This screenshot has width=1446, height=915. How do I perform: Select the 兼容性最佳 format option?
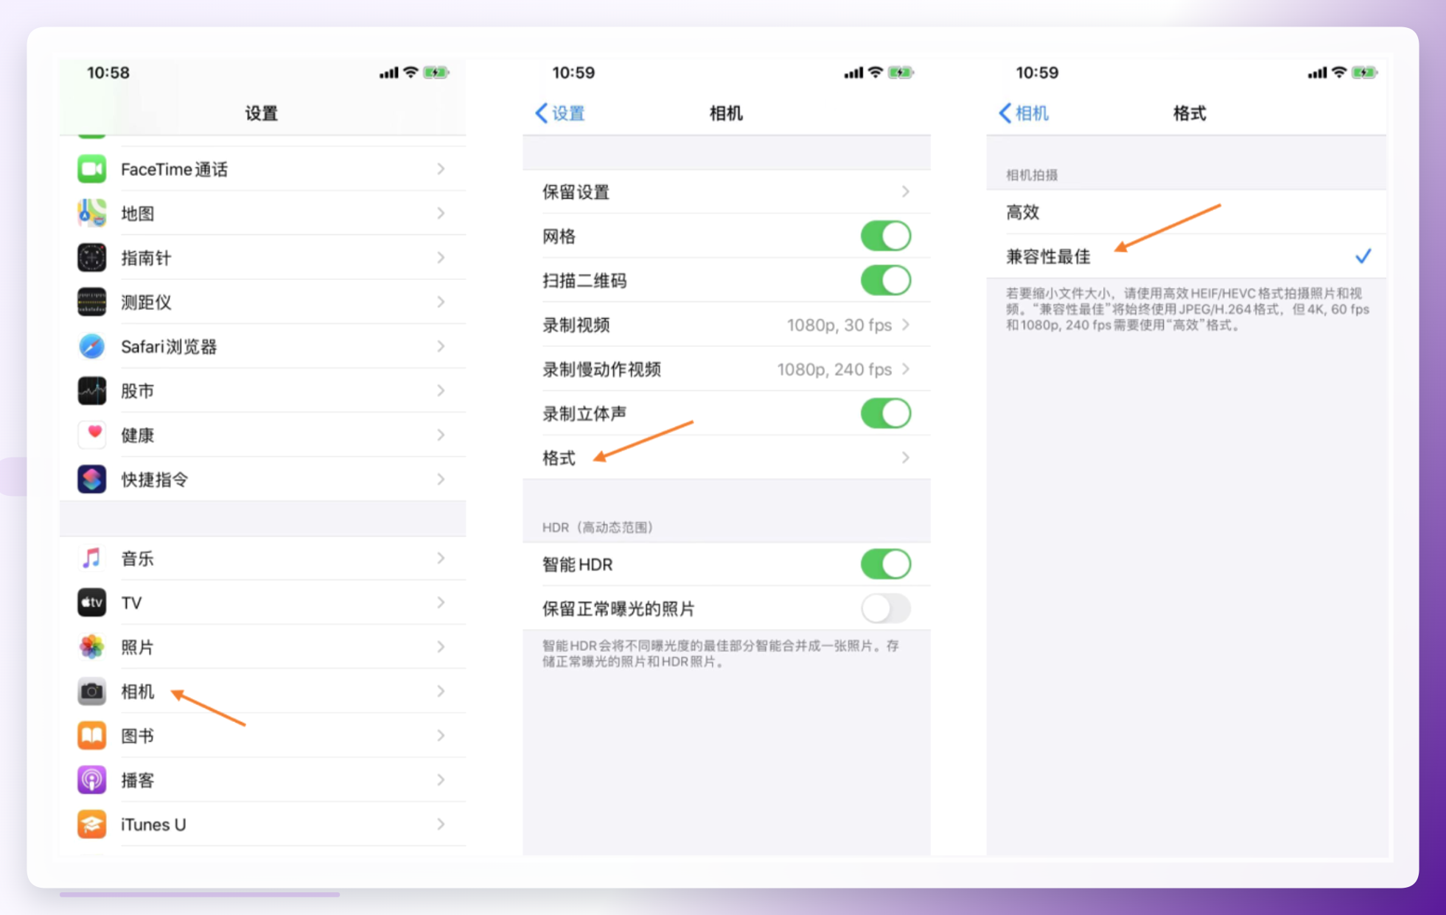point(1186,256)
